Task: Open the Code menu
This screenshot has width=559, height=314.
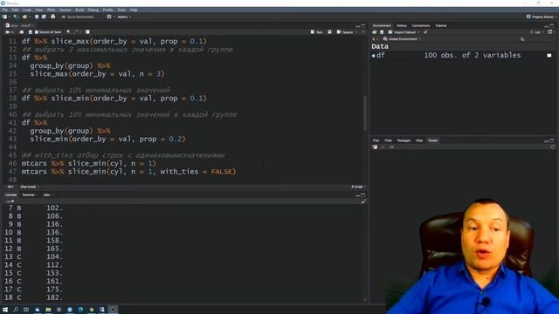Action: pos(27,10)
